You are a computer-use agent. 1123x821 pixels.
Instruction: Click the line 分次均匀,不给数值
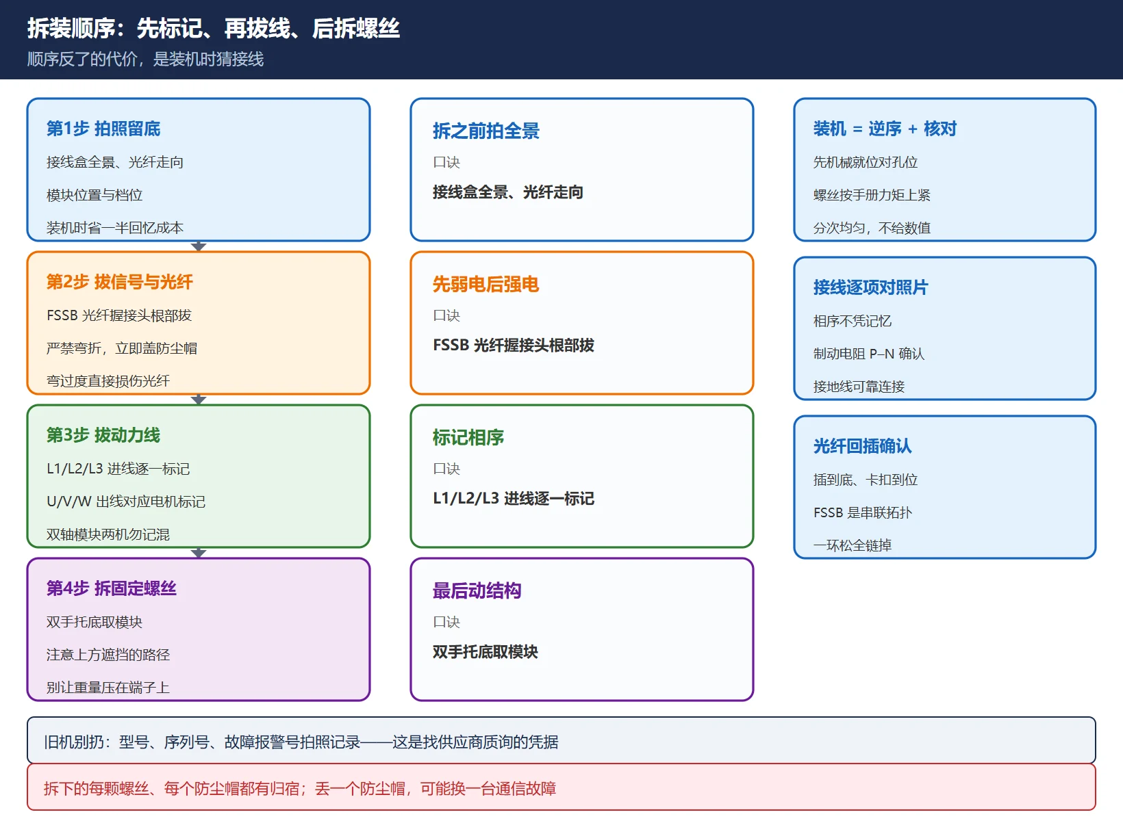(x=872, y=228)
